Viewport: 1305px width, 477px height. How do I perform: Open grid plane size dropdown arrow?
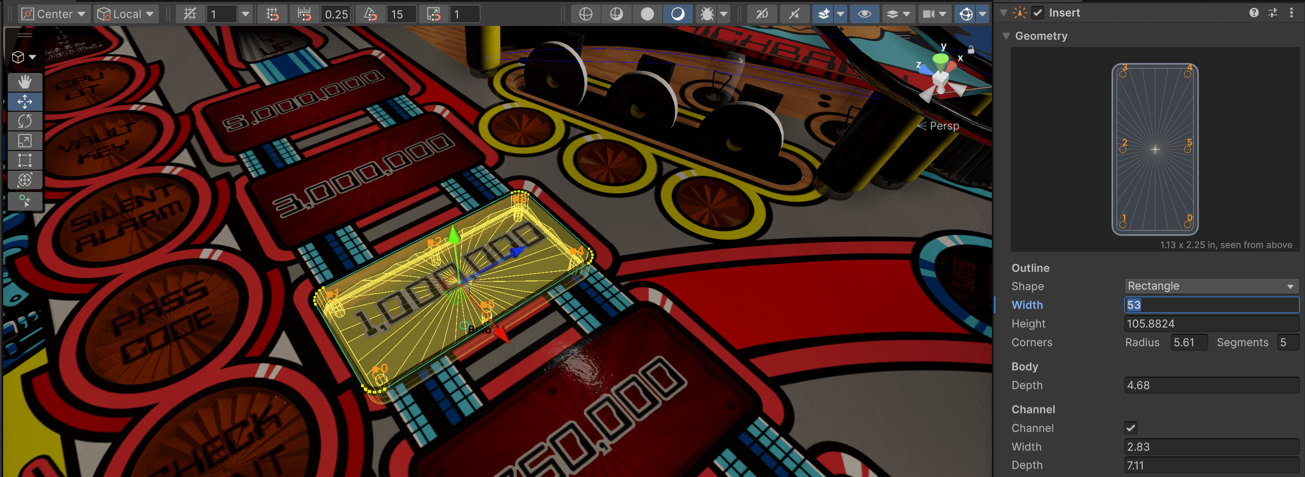245,14
